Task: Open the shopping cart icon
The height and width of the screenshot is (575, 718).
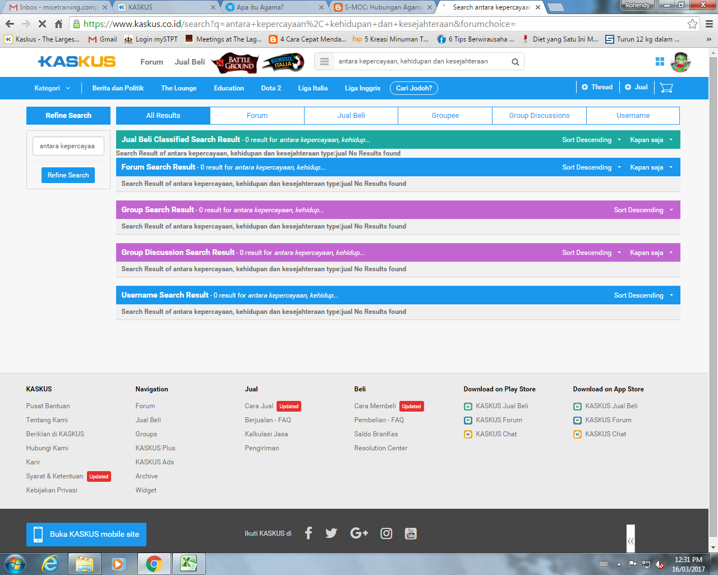Action: [x=666, y=88]
